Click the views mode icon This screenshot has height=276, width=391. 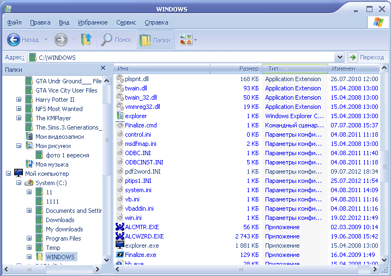186,40
